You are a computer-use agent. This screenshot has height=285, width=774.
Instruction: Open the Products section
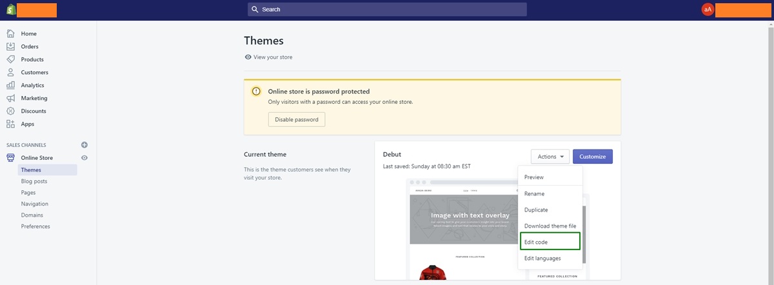(x=32, y=59)
